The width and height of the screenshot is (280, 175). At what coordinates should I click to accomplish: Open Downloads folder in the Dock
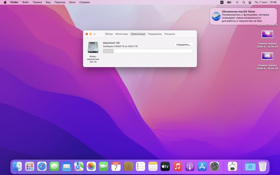tap(250, 166)
